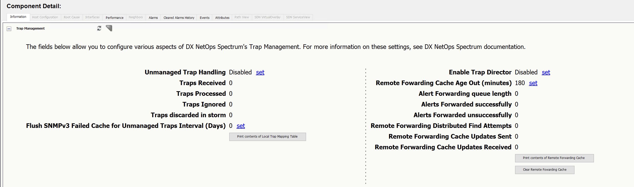Open the Alarms tab
Image resolution: width=634 pixels, height=187 pixels.
point(153,18)
